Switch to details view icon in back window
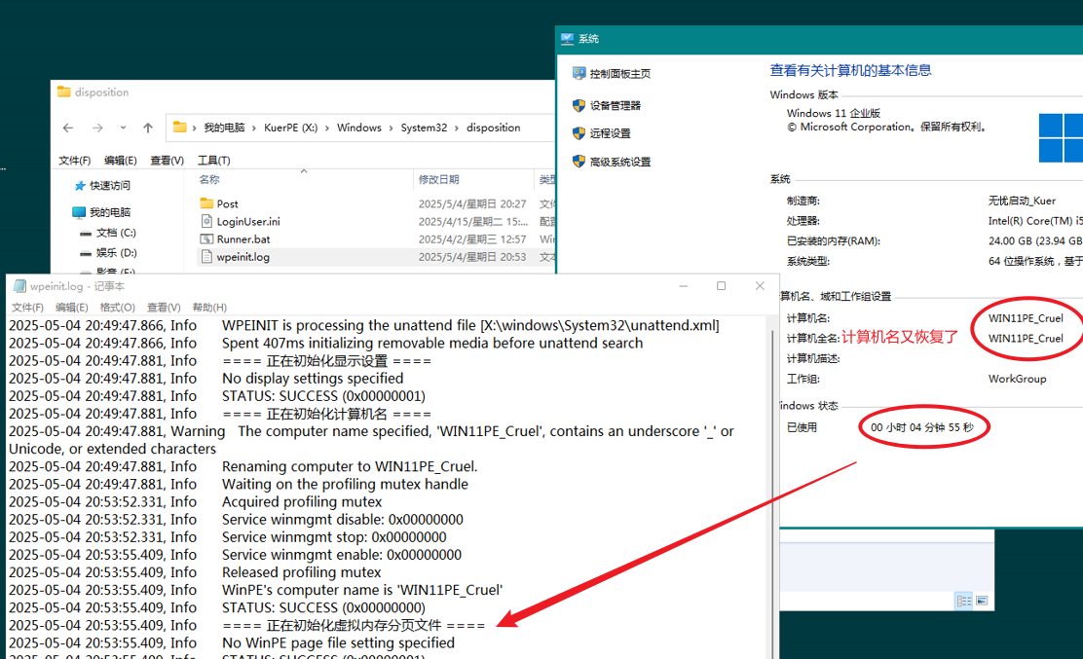Viewport: 1083px width, 659px height. (964, 601)
